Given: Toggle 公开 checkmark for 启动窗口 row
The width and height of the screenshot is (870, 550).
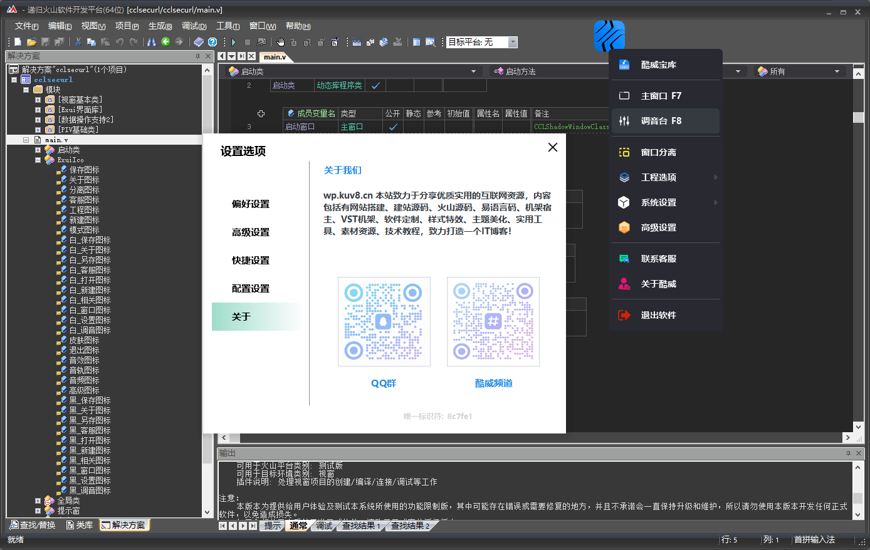Looking at the screenshot, I should (393, 127).
